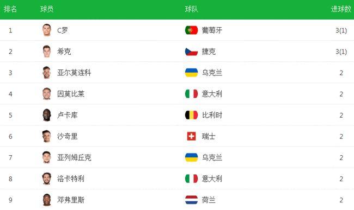Click Italy flag in Immobile's row
The width and height of the screenshot is (354, 210).
click(191, 94)
